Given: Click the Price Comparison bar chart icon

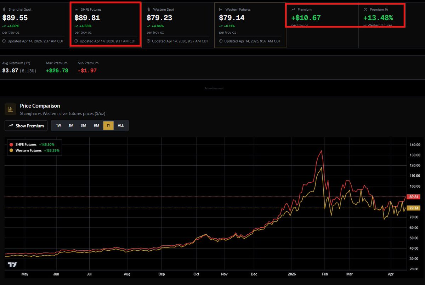Looking at the screenshot, I should coord(10,109).
